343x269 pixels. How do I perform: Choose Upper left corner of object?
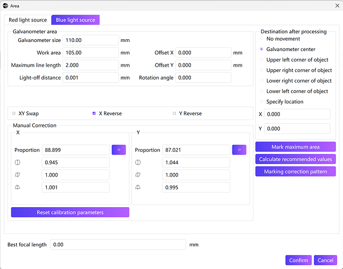(262, 60)
